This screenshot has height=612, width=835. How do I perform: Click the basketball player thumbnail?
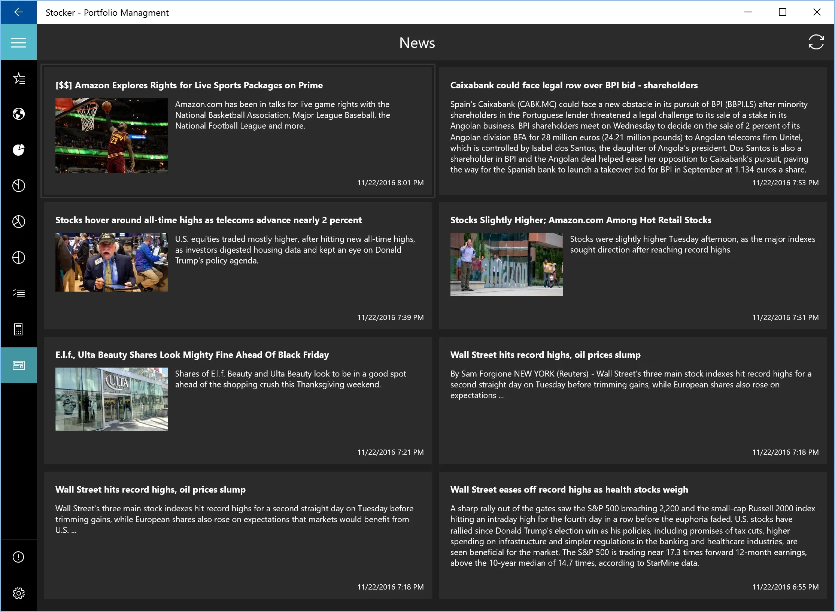112,136
